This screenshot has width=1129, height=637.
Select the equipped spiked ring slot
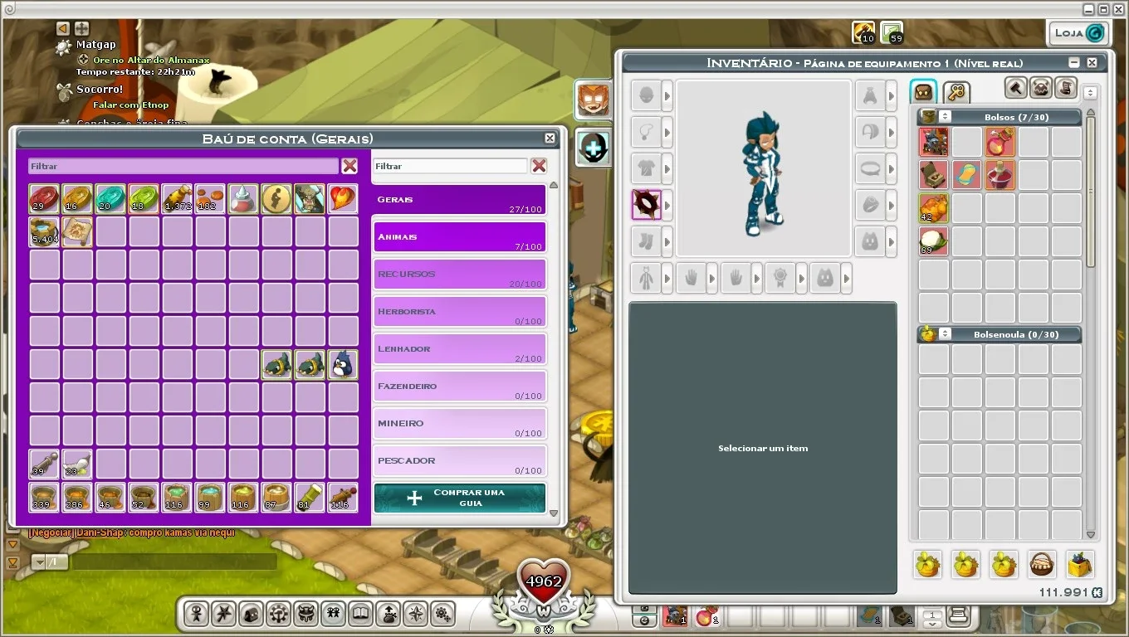(x=646, y=205)
